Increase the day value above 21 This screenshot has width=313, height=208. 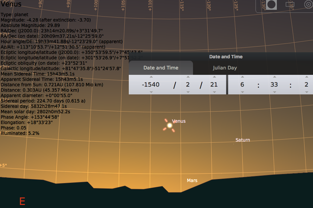coord(214,77)
